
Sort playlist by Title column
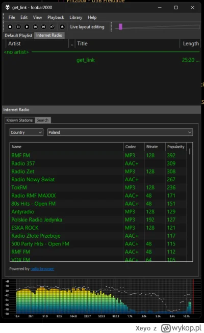tap(127, 44)
